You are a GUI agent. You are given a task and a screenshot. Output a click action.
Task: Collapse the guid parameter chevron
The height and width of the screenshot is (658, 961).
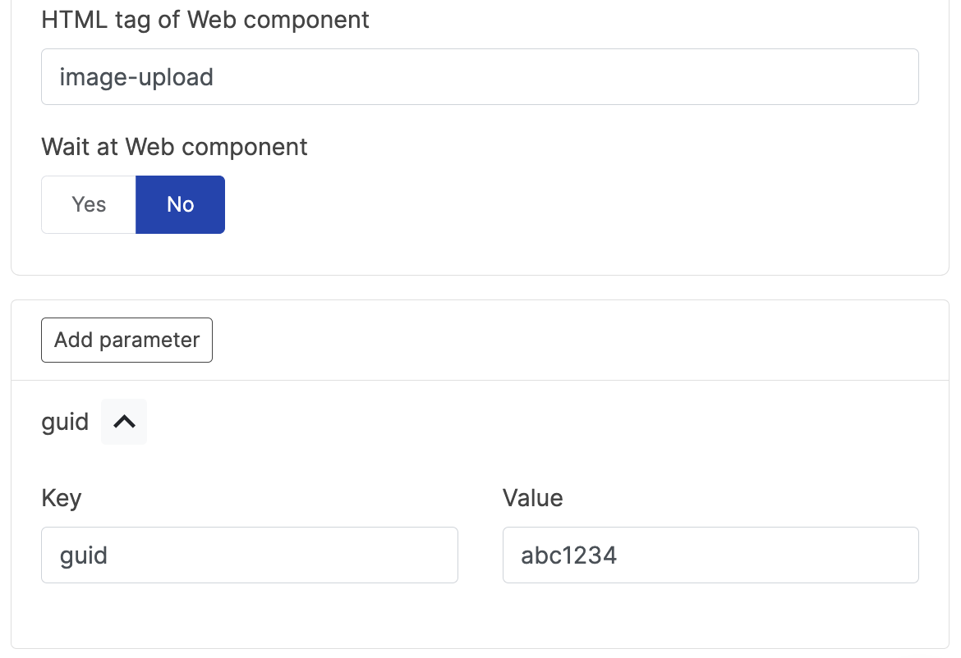click(124, 422)
